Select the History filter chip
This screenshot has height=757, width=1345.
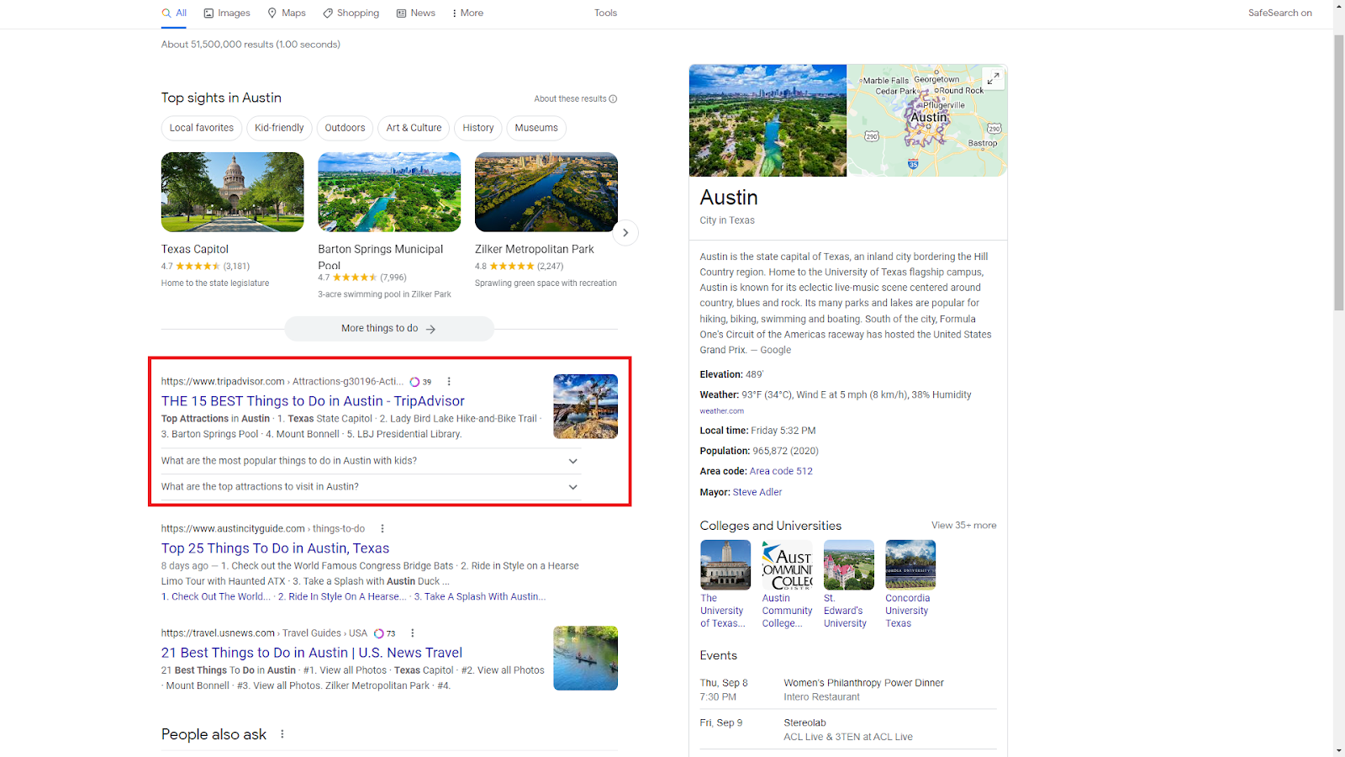point(478,128)
